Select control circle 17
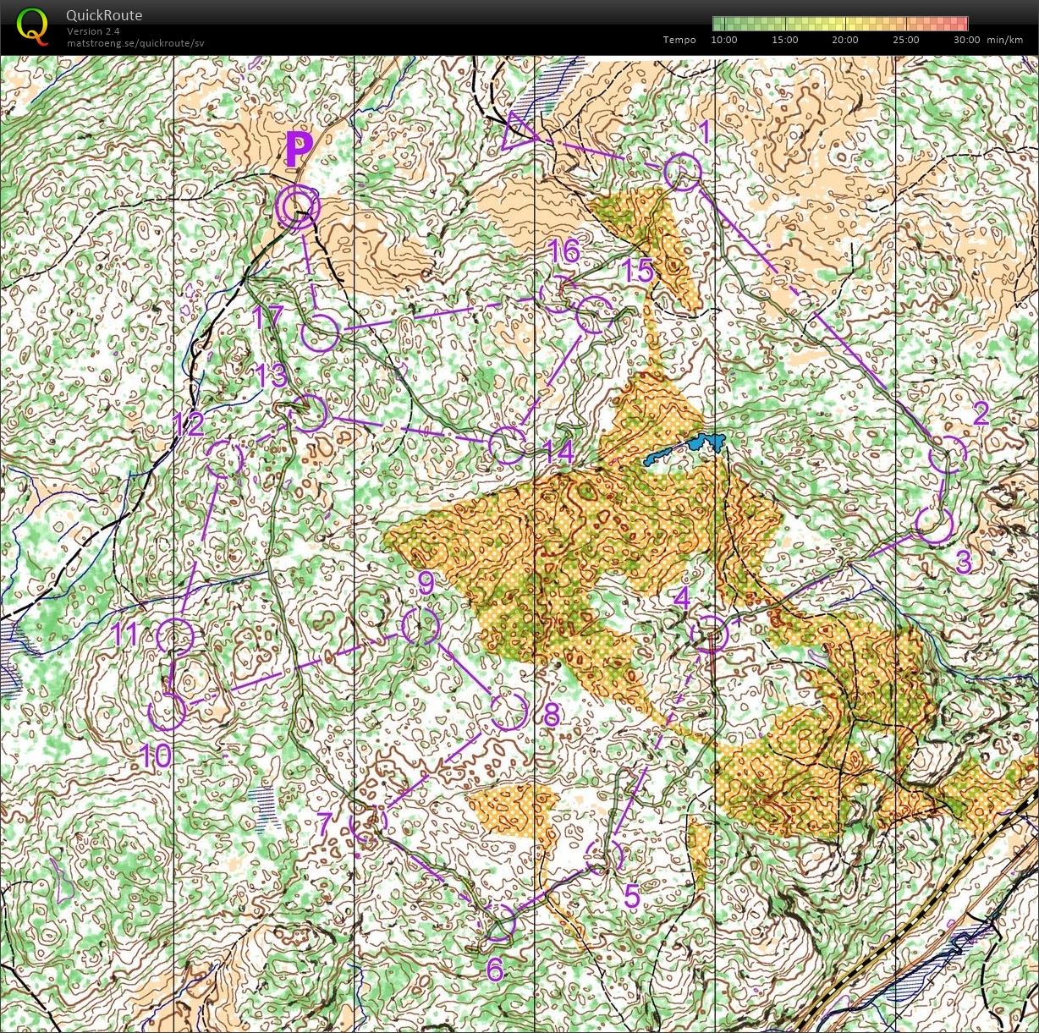 click(x=321, y=332)
